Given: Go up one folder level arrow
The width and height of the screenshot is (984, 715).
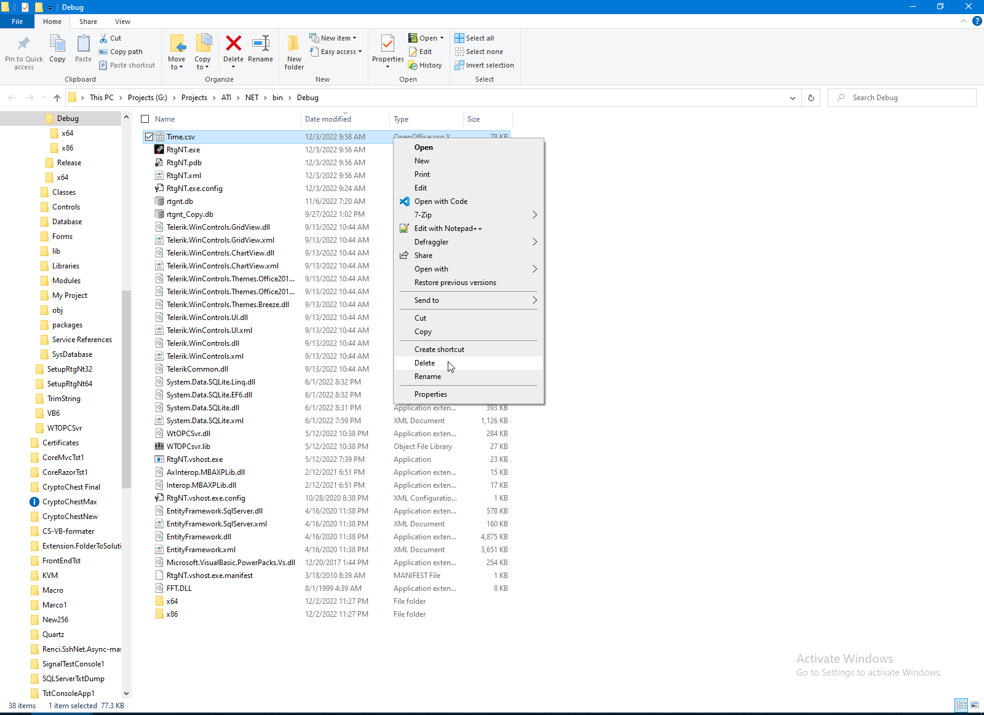Looking at the screenshot, I should tap(57, 98).
